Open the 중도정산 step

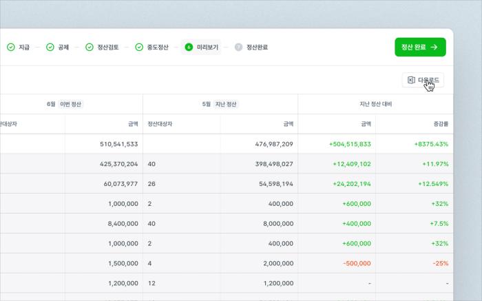coord(152,47)
